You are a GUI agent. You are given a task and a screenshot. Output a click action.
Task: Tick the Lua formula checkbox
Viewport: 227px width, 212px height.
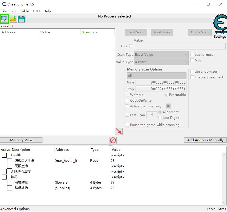(x=192, y=55)
